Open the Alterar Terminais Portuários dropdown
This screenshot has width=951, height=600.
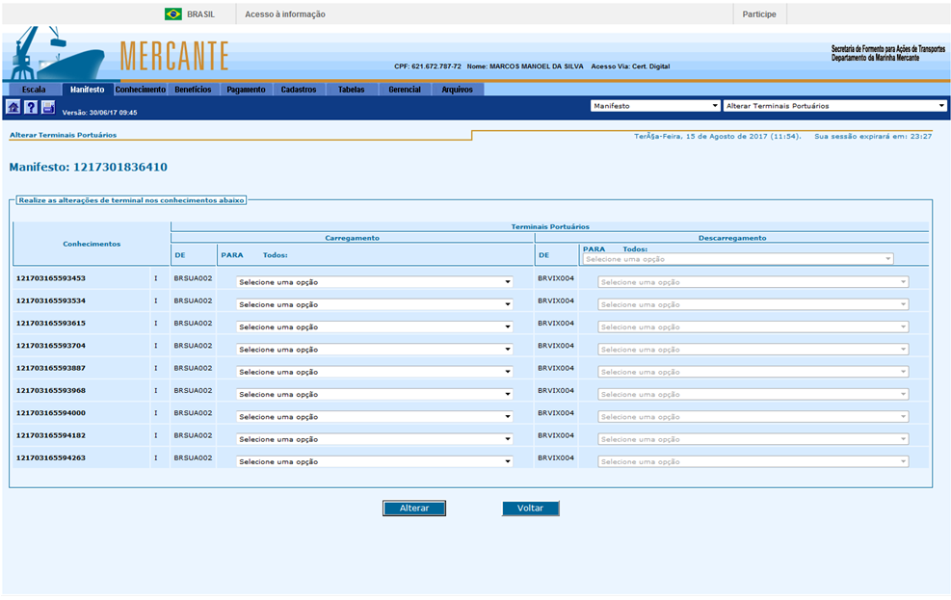(835, 106)
